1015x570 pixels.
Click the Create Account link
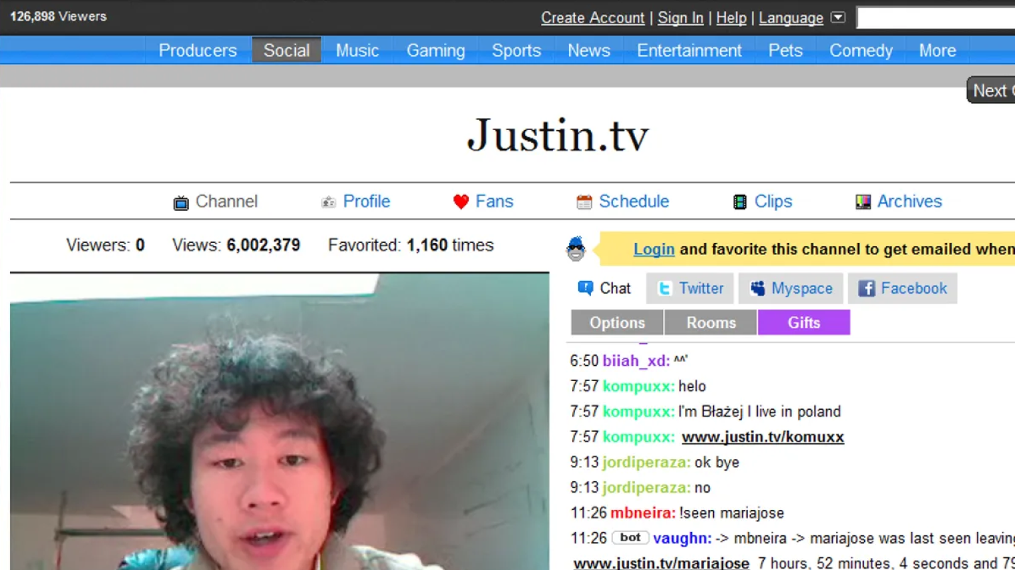592,18
